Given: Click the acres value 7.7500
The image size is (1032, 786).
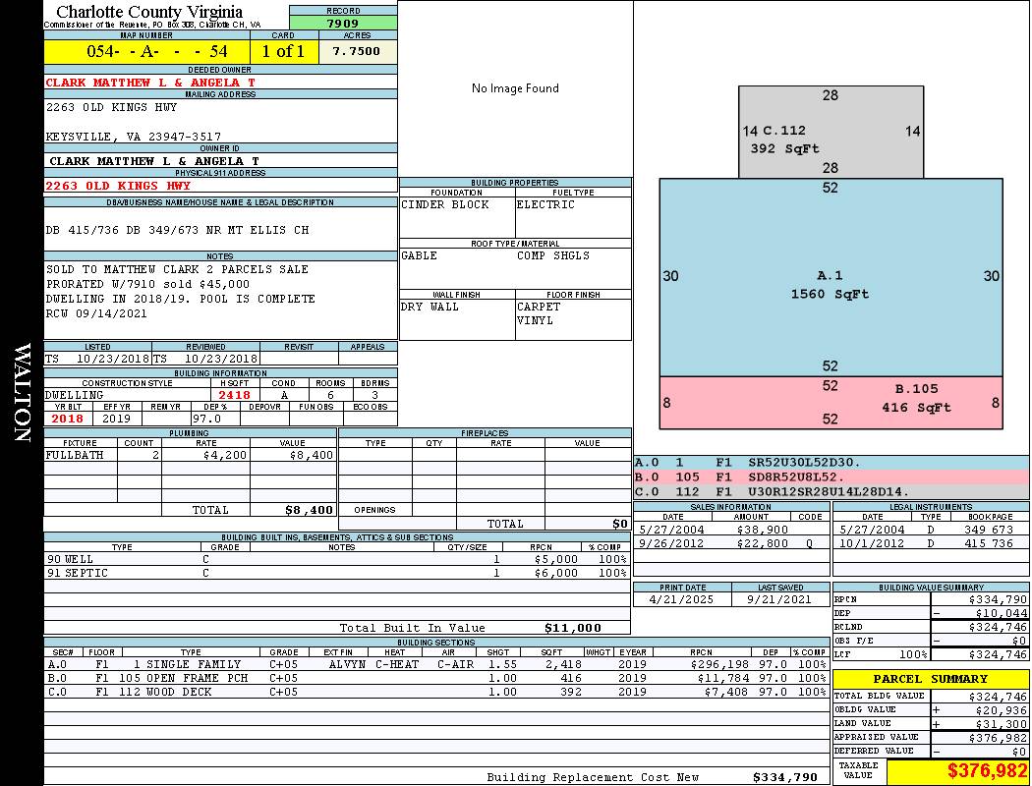Looking at the screenshot, I should pyautogui.click(x=357, y=51).
